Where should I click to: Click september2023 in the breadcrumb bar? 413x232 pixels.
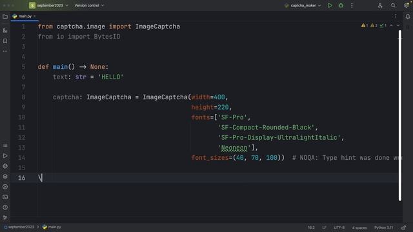[19, 227]
